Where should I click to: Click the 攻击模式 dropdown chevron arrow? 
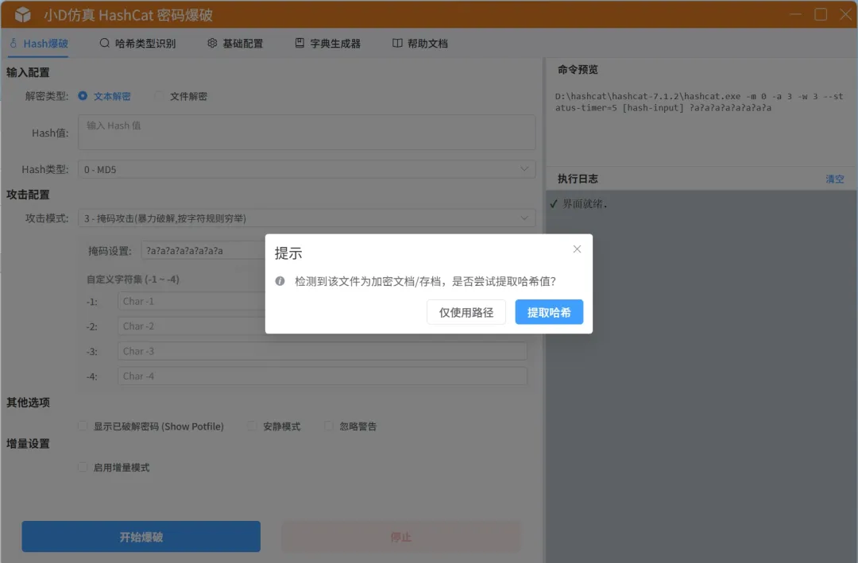click(524, 218)
